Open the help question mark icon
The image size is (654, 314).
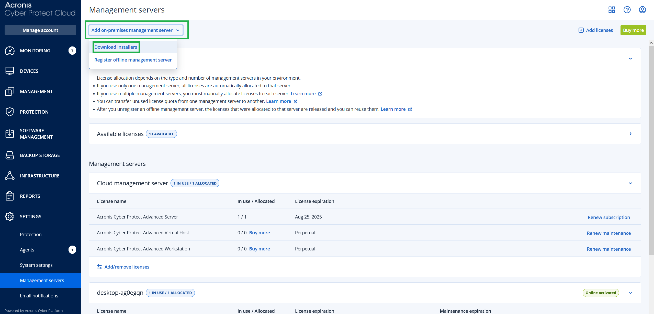click(x=627, y=10)
